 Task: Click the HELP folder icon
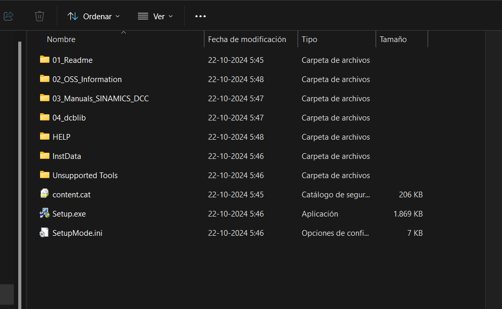[44, 137]
